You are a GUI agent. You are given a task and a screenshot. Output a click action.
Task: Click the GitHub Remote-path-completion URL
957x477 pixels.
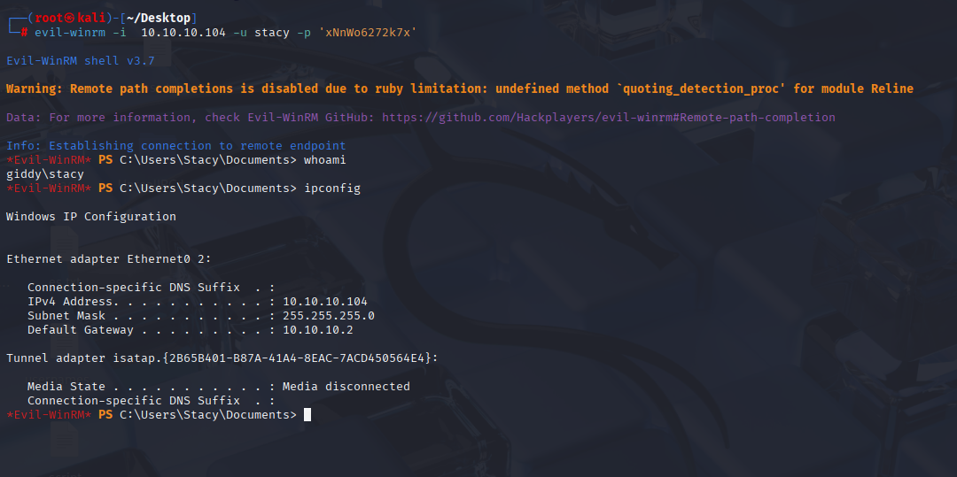point(609,117)
